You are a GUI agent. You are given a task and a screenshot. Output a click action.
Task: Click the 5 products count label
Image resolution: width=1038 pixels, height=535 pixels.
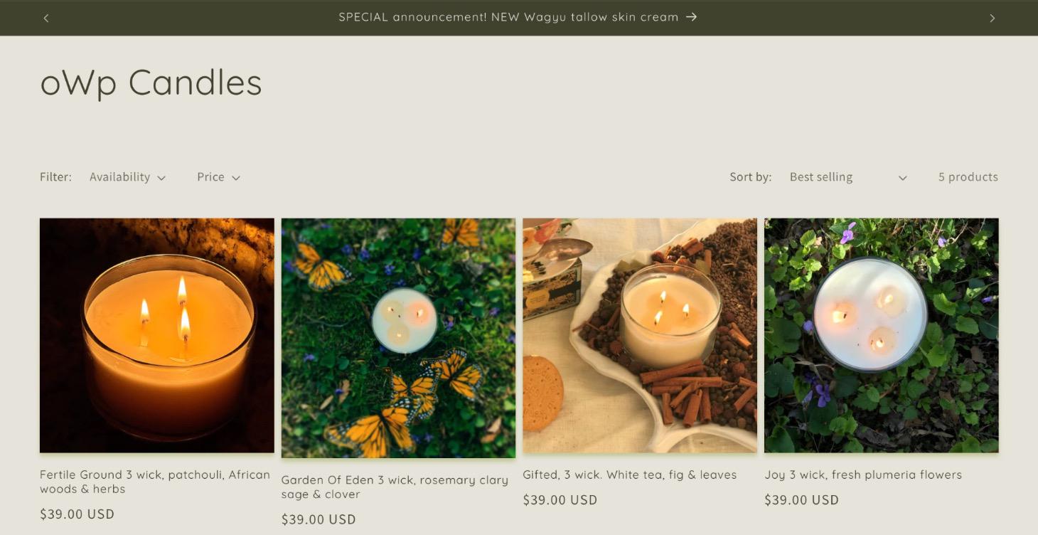[x=968, y=177]
